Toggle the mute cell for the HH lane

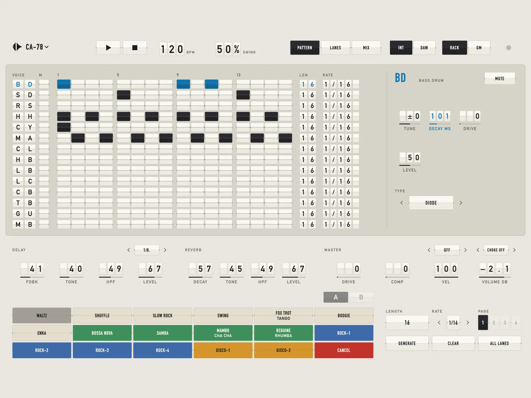pyautogui.click(x=44, y=116)
